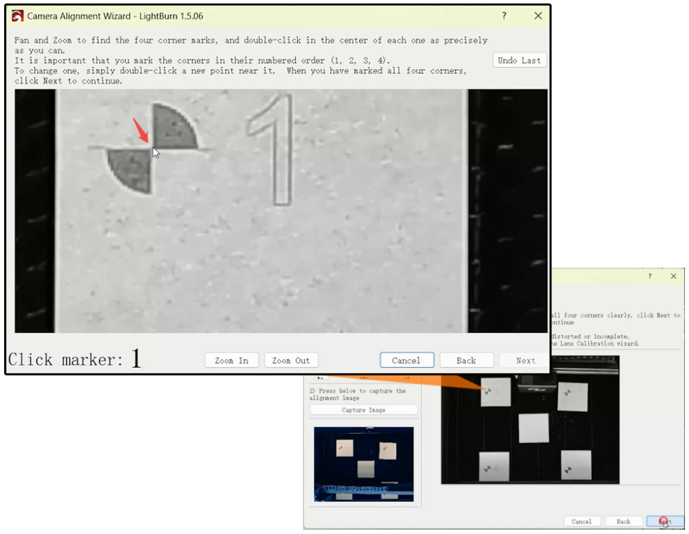Click Next in the front Camera Alignment Wizard
Screen dimensions: 689x534
point(525,360)
